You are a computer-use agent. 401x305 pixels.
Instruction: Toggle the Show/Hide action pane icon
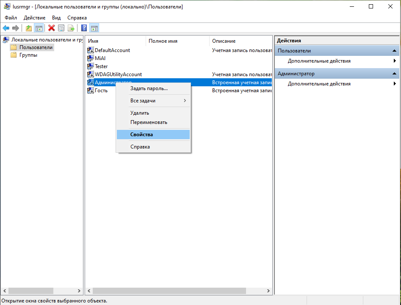coord(94,28)
